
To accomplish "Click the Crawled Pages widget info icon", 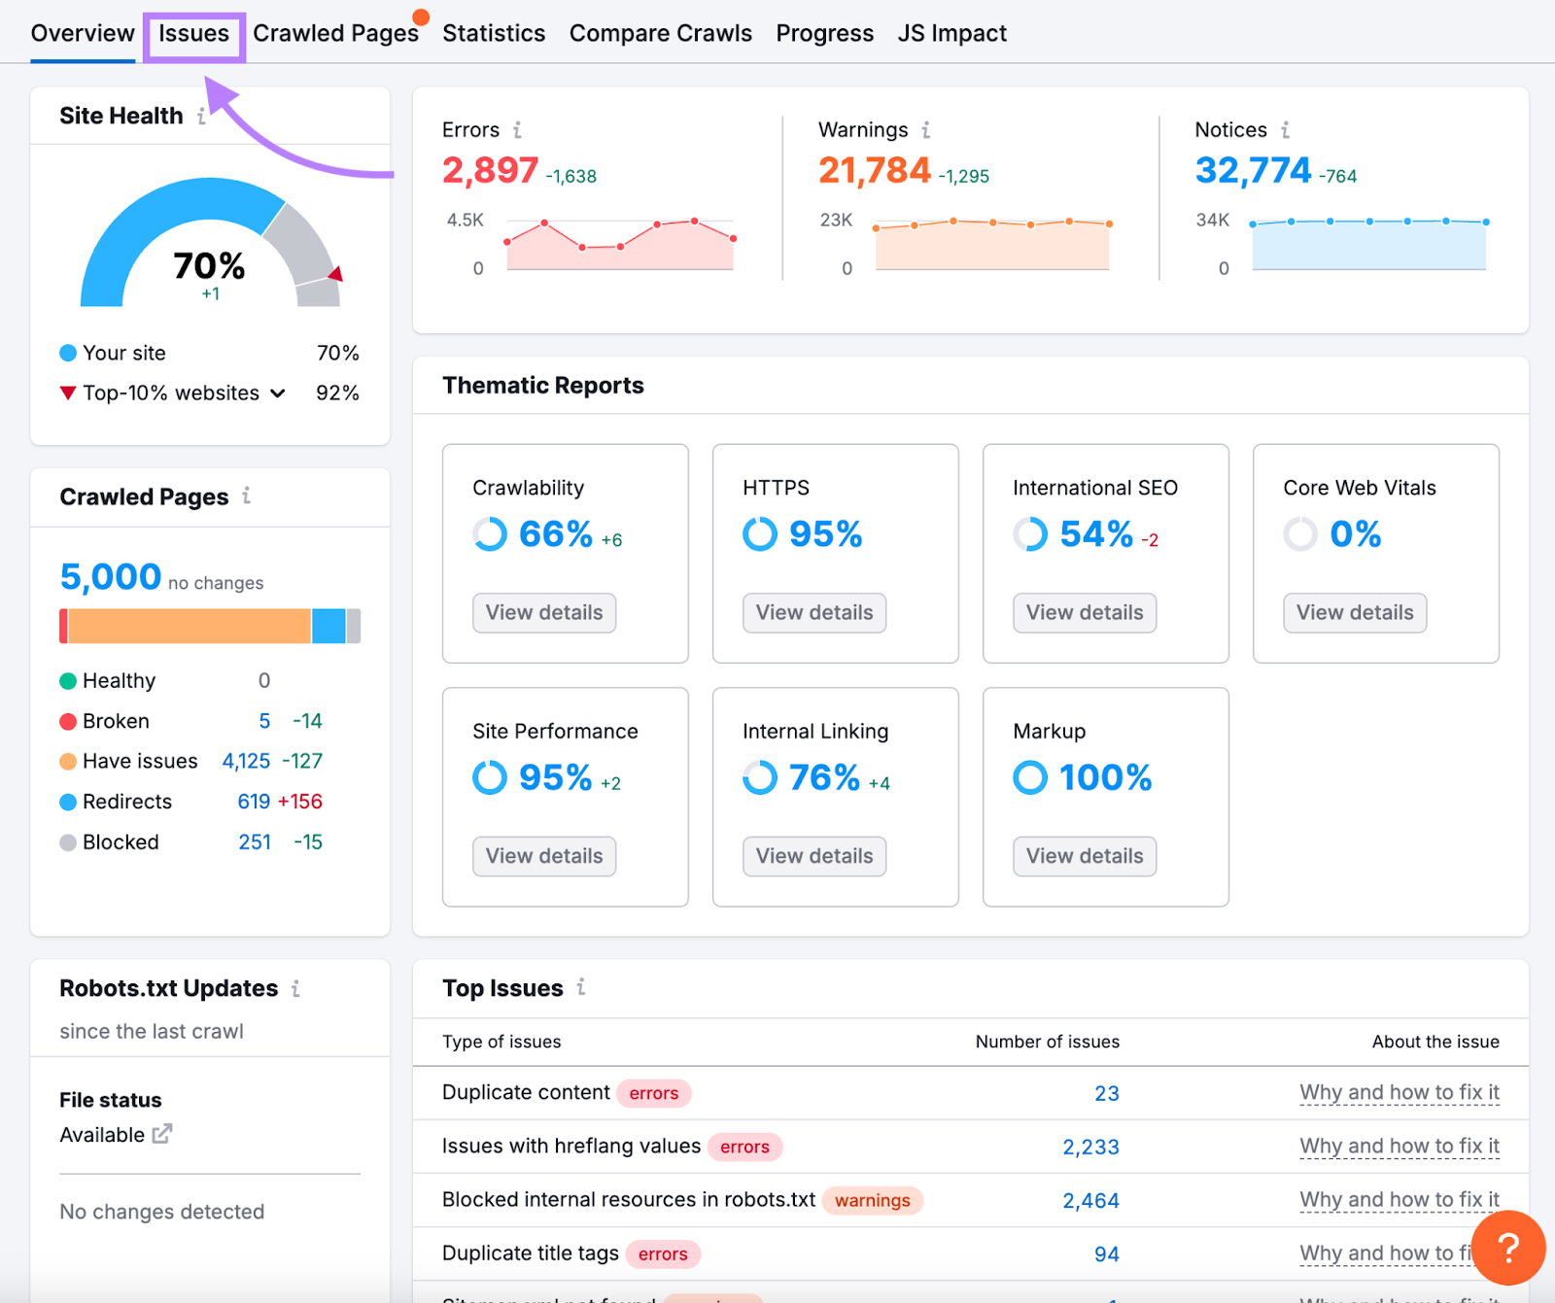I will (247, 496).
